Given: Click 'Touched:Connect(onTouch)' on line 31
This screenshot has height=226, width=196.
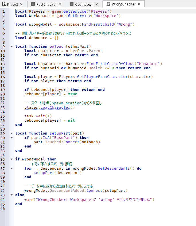Looking at the screenshot, I should pyautogui.click(x=73, y=142).
